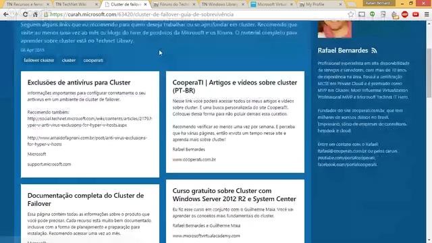Image resolution: width=432 pixels, height=243 pixels.
Task: Click 'Rafael Bernardes' author text in CooperaTI card
Action: [189, 149]
